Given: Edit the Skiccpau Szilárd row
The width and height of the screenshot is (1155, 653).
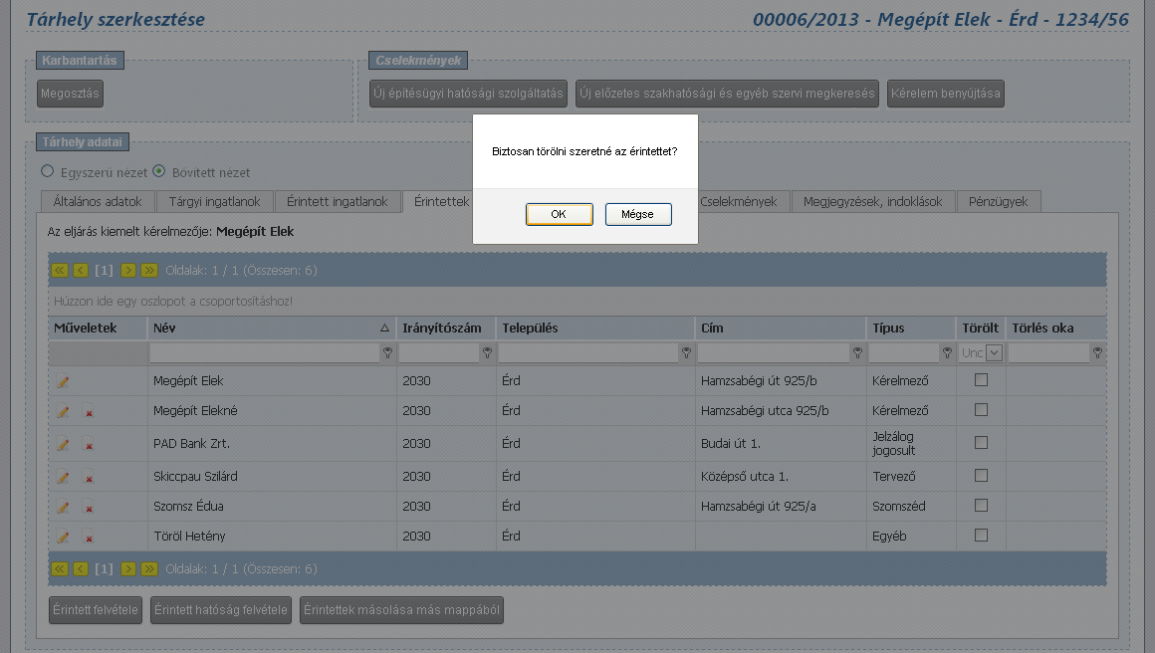Looking at the screenshot, I should click(x=64, y=477).
